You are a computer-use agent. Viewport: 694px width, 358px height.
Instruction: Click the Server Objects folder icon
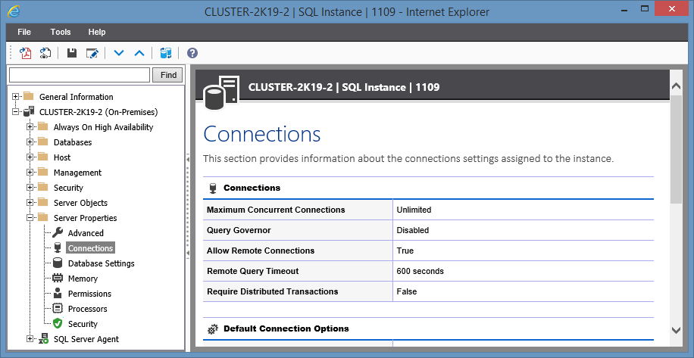42,202
